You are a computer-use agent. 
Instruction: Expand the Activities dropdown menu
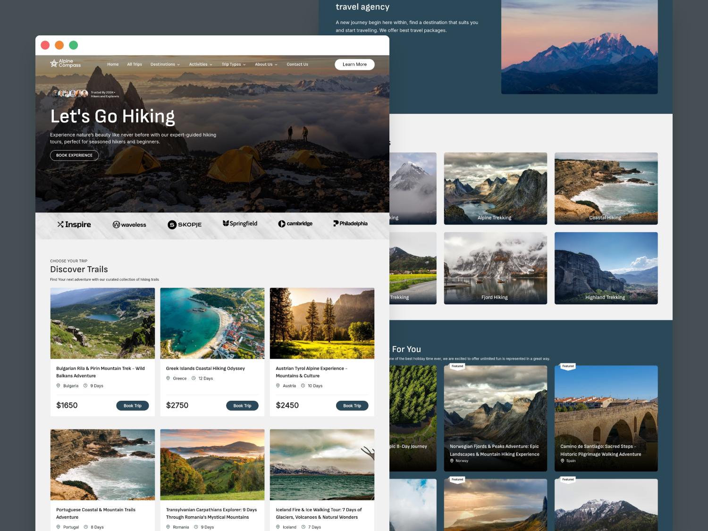(x=201, y=64)
